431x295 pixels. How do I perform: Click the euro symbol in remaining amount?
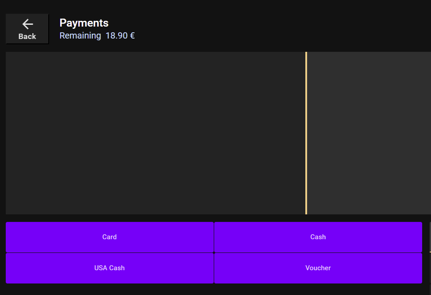(x=132, y=36)
